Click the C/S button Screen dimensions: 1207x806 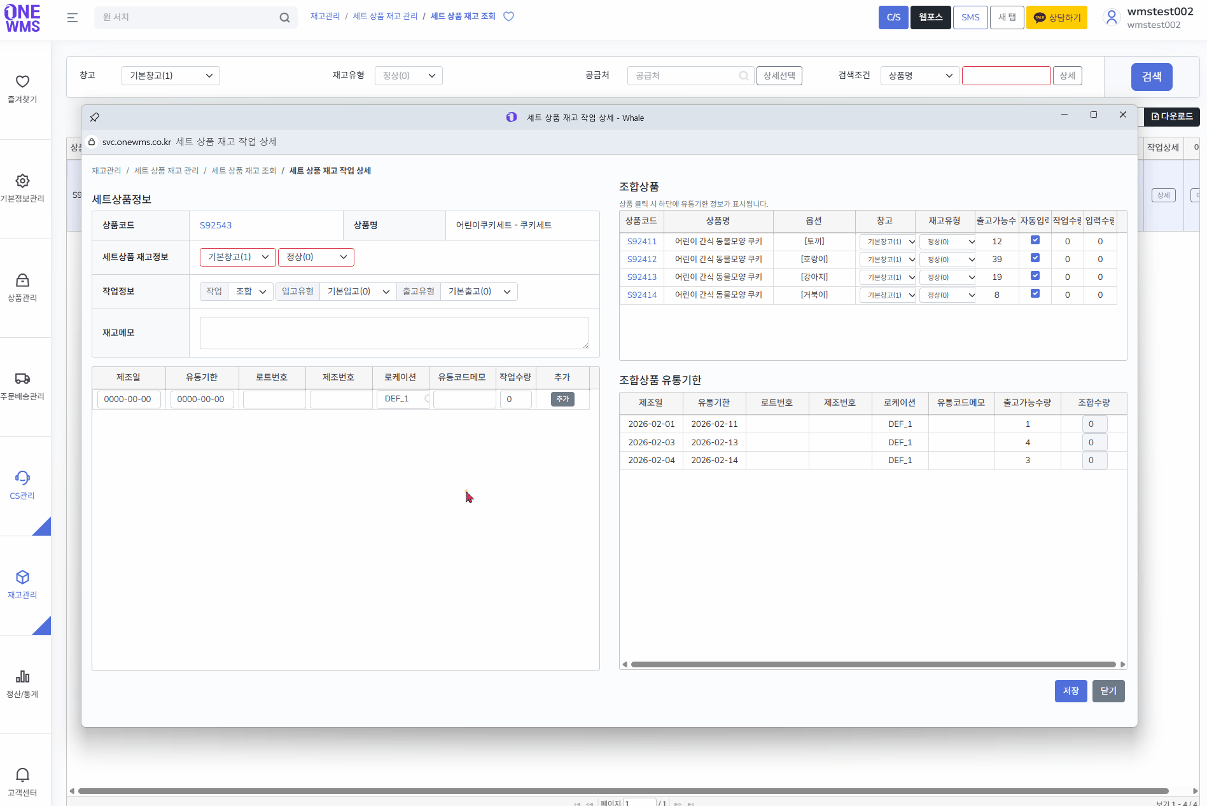click(893, 18)
